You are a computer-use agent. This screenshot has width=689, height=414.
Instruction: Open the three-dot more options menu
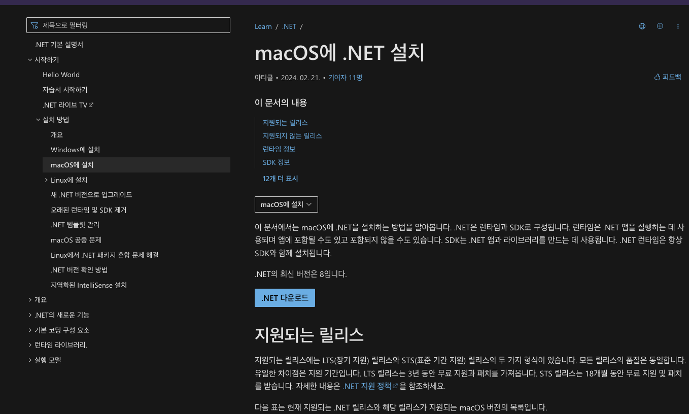(x=678, y=26)
